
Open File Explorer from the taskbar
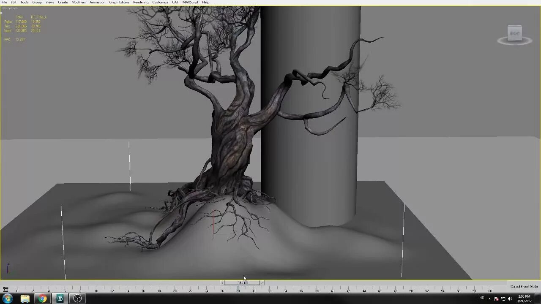25,299
